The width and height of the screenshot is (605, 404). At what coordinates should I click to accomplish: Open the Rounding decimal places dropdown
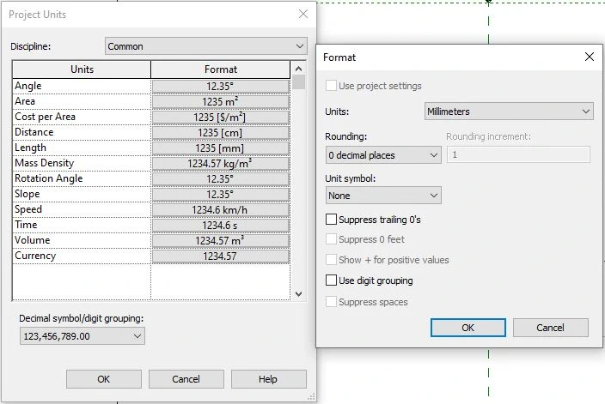coord(383,155)
